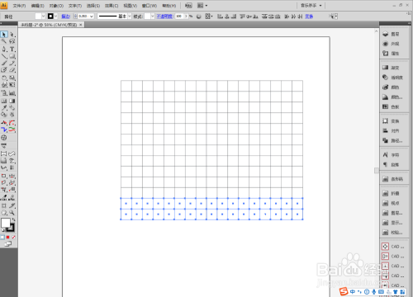Open 窗口(W) menu
413x297 pixels.
click(150, 6)
